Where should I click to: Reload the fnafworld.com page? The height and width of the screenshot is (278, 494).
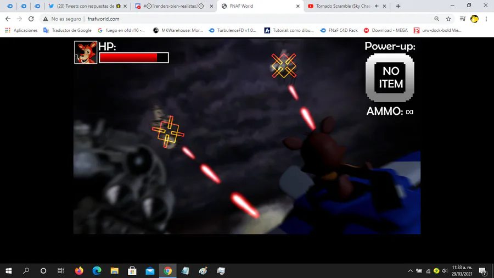pos(31,19)
